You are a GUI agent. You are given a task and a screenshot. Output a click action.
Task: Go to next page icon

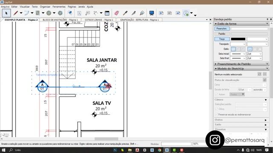pos(178,13)
